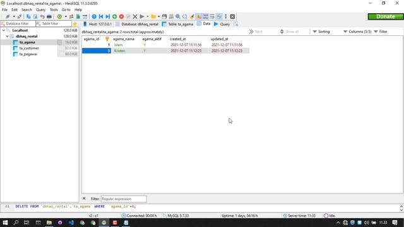This screenshot has height=227, width=404.
Task: Switch to the Table: ta_agama tab
Action: [x=178, y=24]
